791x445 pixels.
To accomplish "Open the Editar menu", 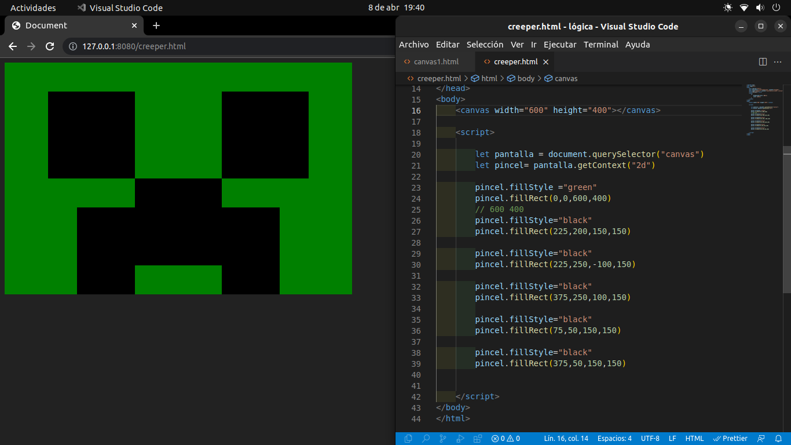I will [448, 45].
